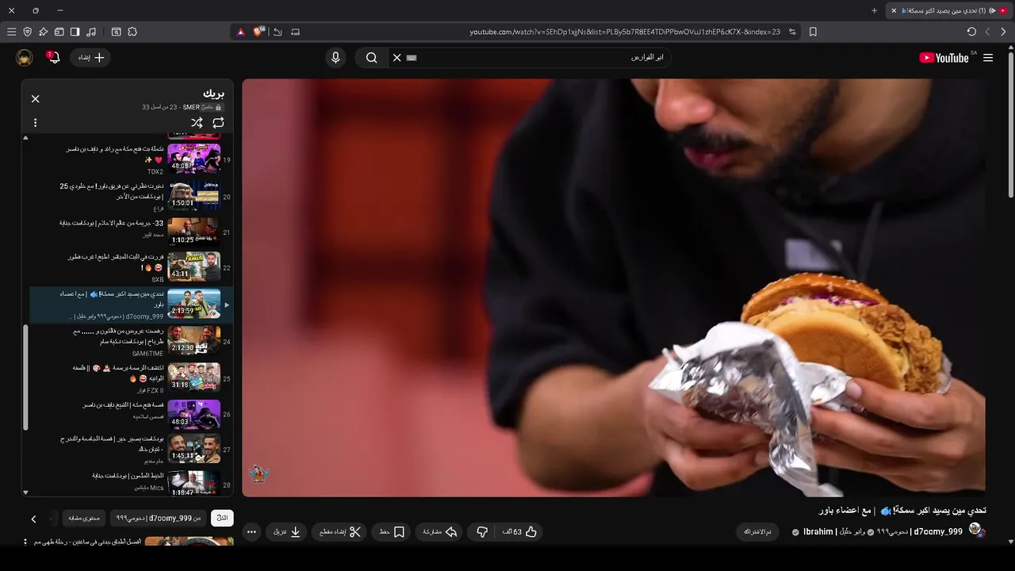Select the 'من d7oomy_999' filter chip
The height and width of the screenshot is (571, 1015).
pos(158,518)
